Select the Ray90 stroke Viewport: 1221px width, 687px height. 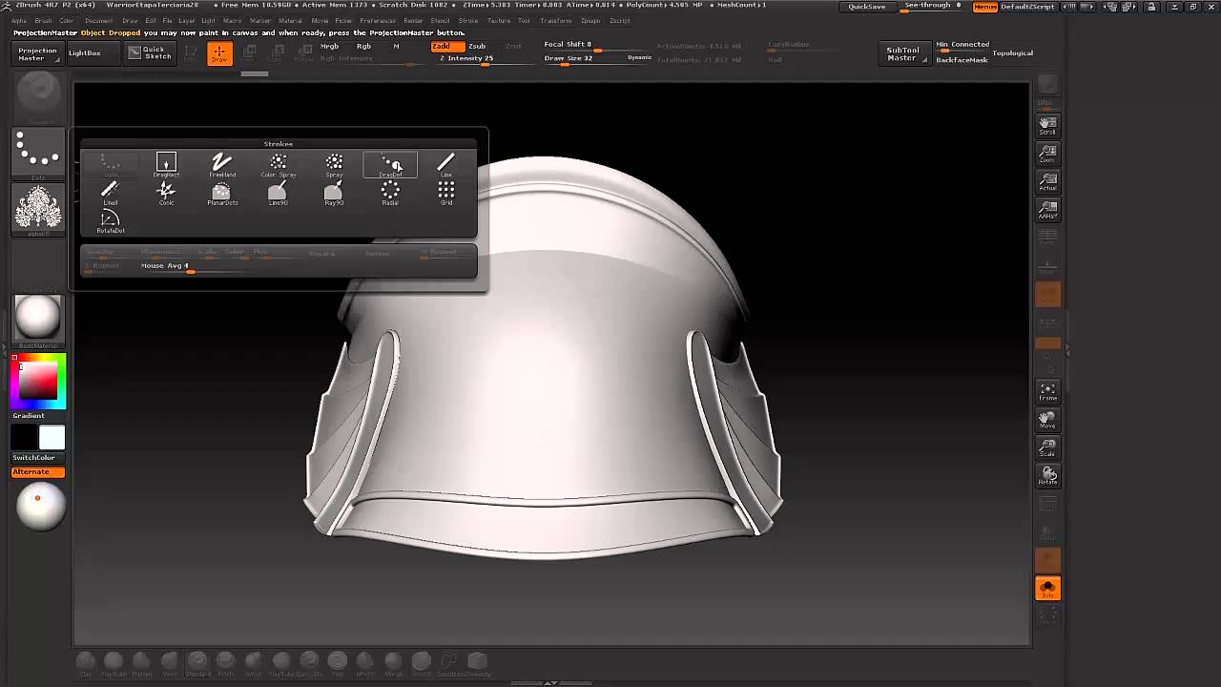tap(334, 193)
